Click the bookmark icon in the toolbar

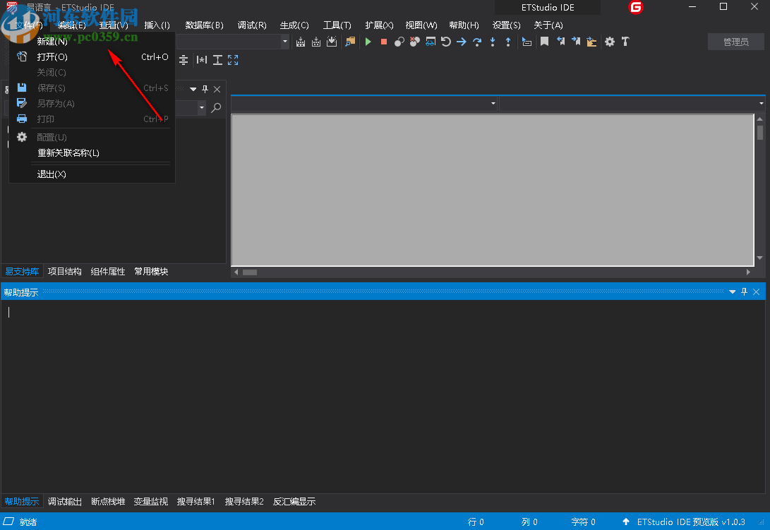click(x=544, y=42)
